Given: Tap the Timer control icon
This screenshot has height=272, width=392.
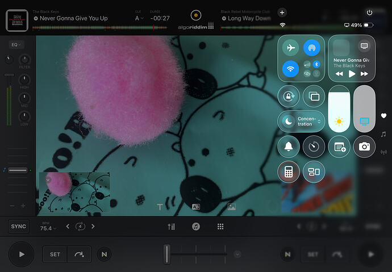Looking at the screenshot, I should click(314, 147).
